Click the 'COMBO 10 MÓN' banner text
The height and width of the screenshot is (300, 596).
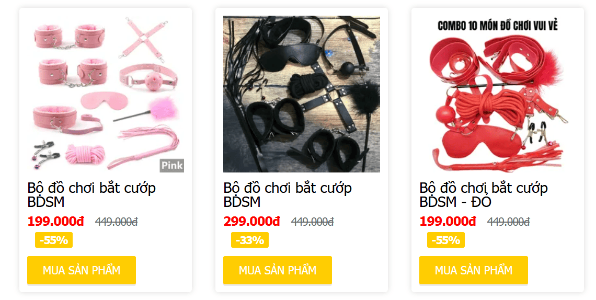point(498,26)
